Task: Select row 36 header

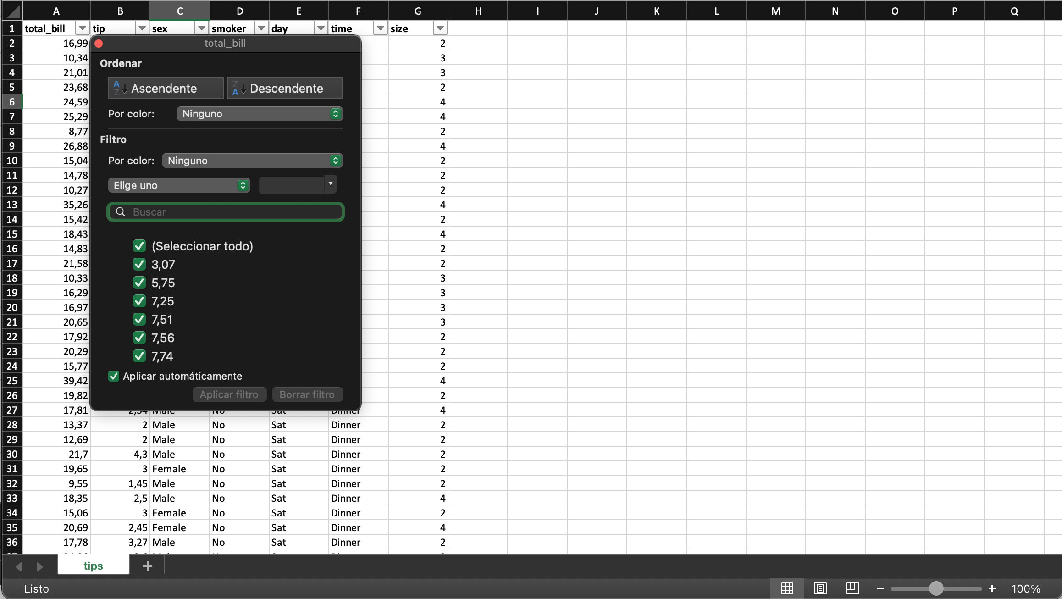Action: (12, 542)
